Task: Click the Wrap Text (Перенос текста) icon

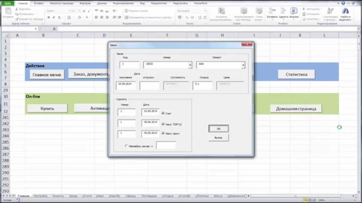Action: (126, 11)
